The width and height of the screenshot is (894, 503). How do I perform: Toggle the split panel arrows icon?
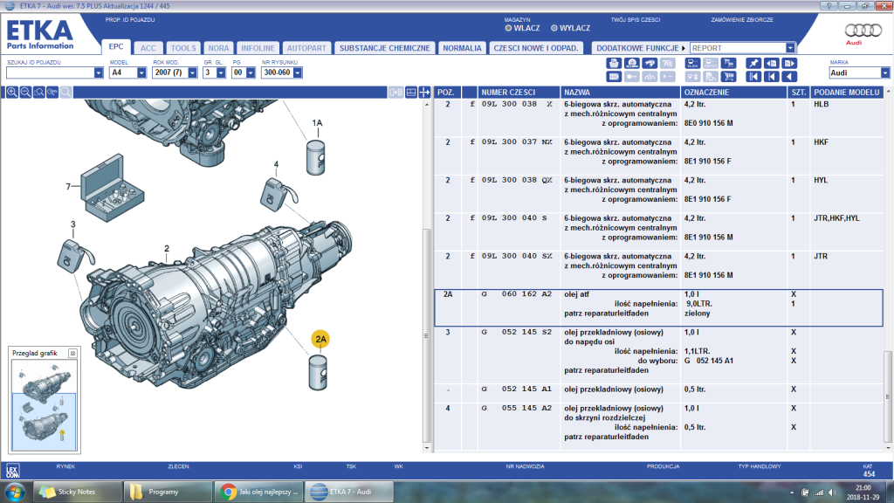pyautogui.click(x=425, y=93)
